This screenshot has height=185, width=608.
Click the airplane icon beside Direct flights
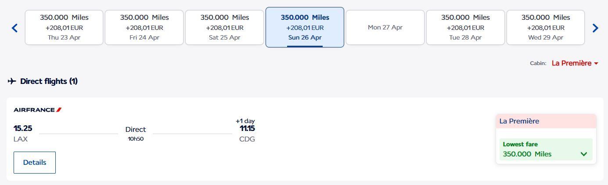[x=12, y=81]
